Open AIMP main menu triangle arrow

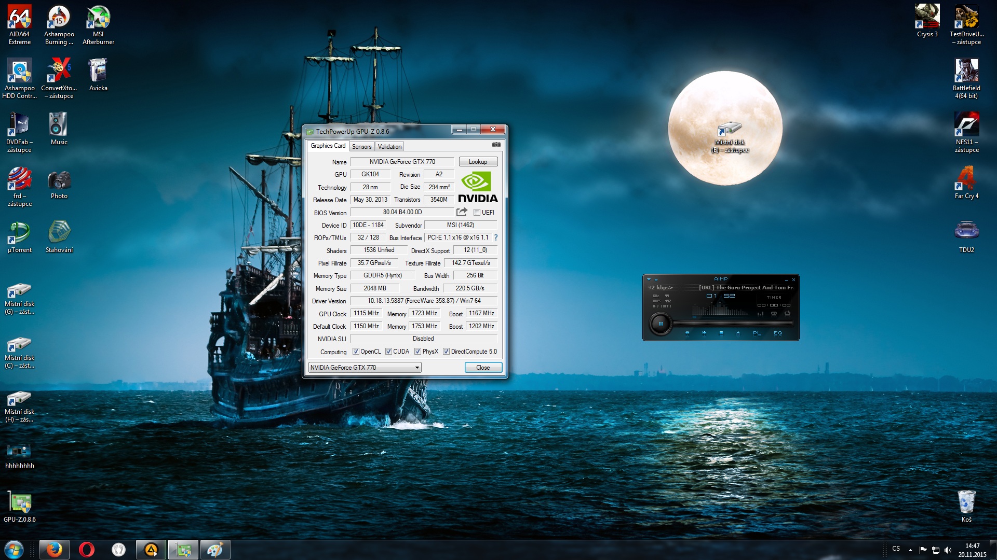tap(649, 279)
